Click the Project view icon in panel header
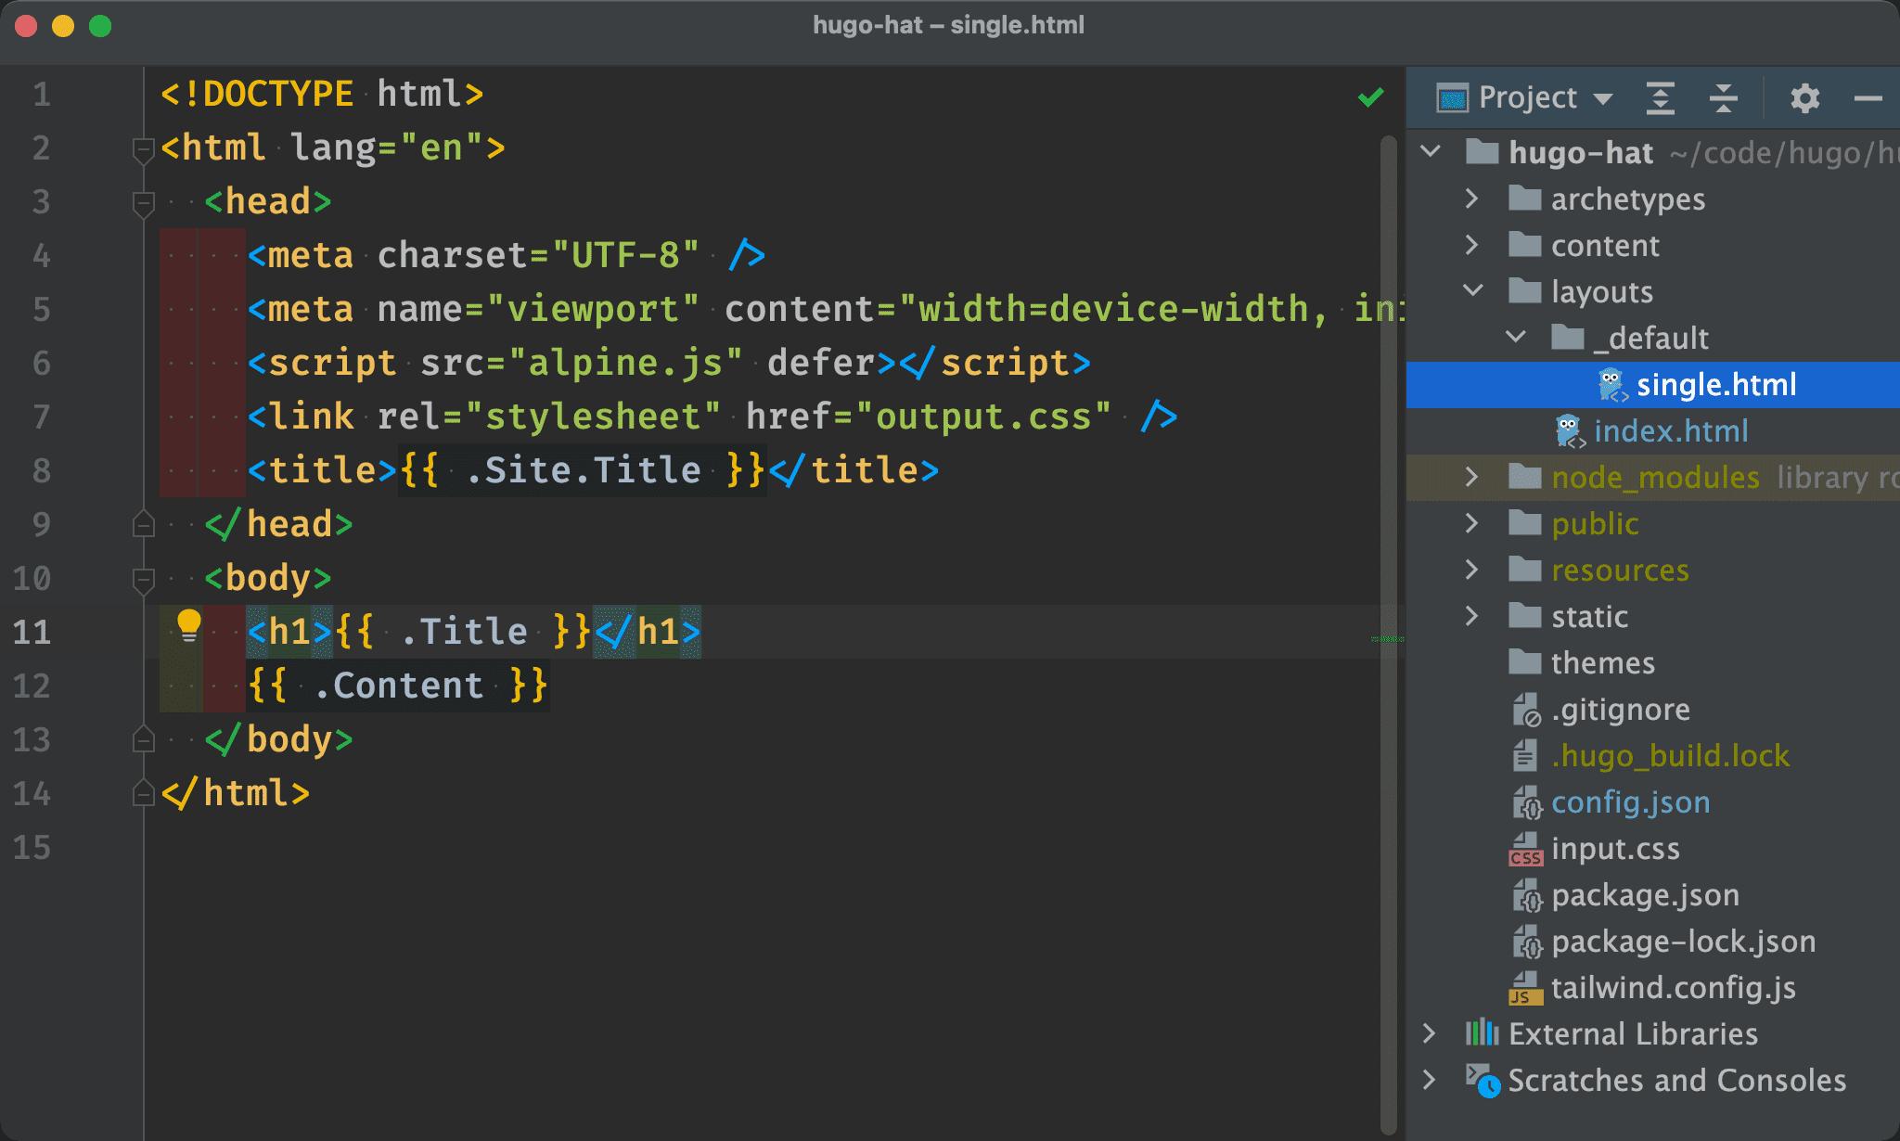The image size is (1900, 1141). point(1452,97)
